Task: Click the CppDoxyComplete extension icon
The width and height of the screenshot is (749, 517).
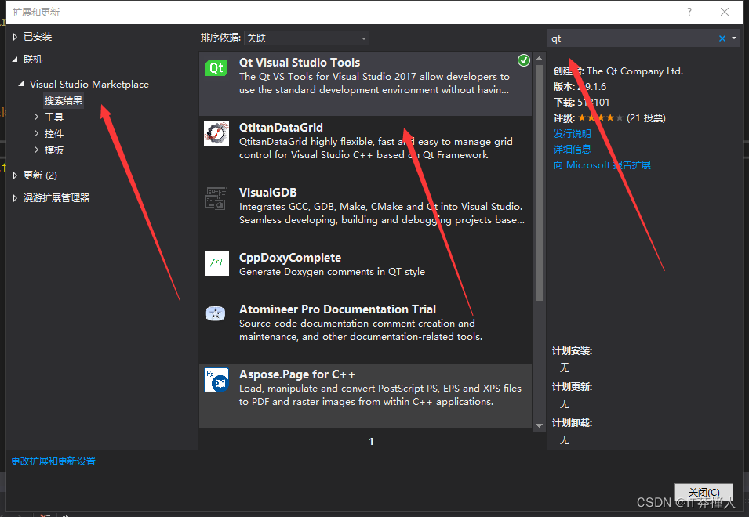Action: tap(216, 263)
